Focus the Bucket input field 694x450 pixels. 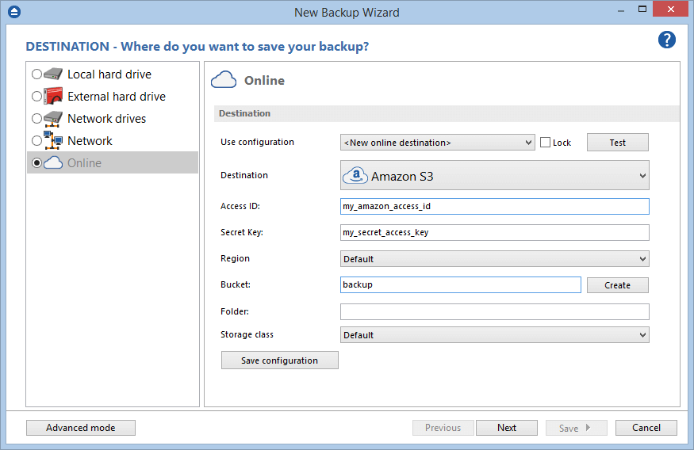click(460, 284)
